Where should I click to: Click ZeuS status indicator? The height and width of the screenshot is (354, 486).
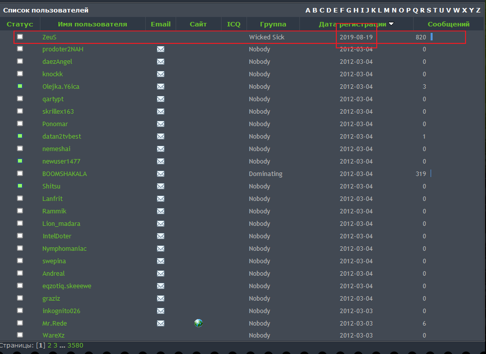[20, 36]
